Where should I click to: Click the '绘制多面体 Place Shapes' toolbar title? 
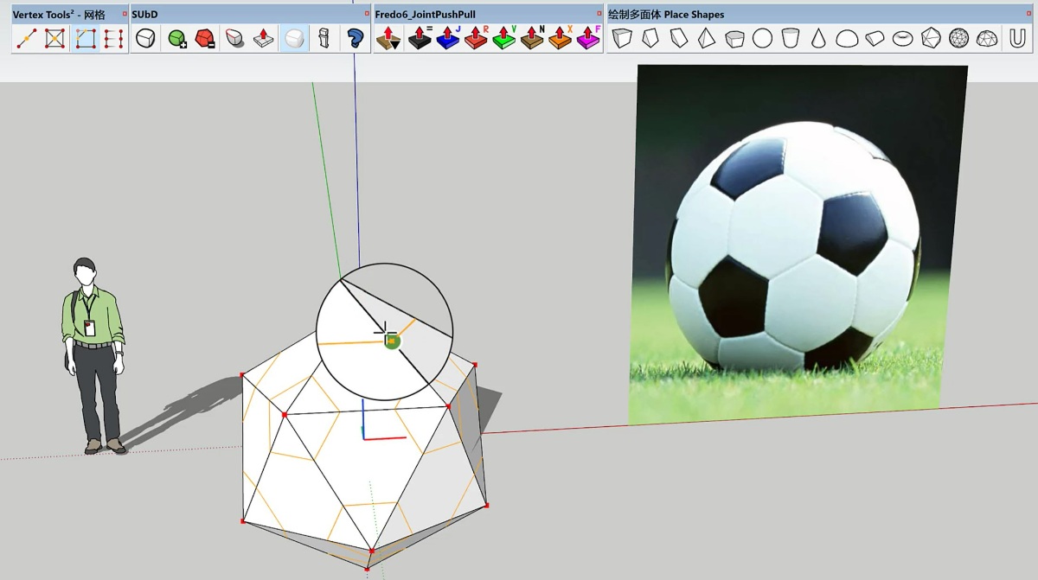point(666,15)
